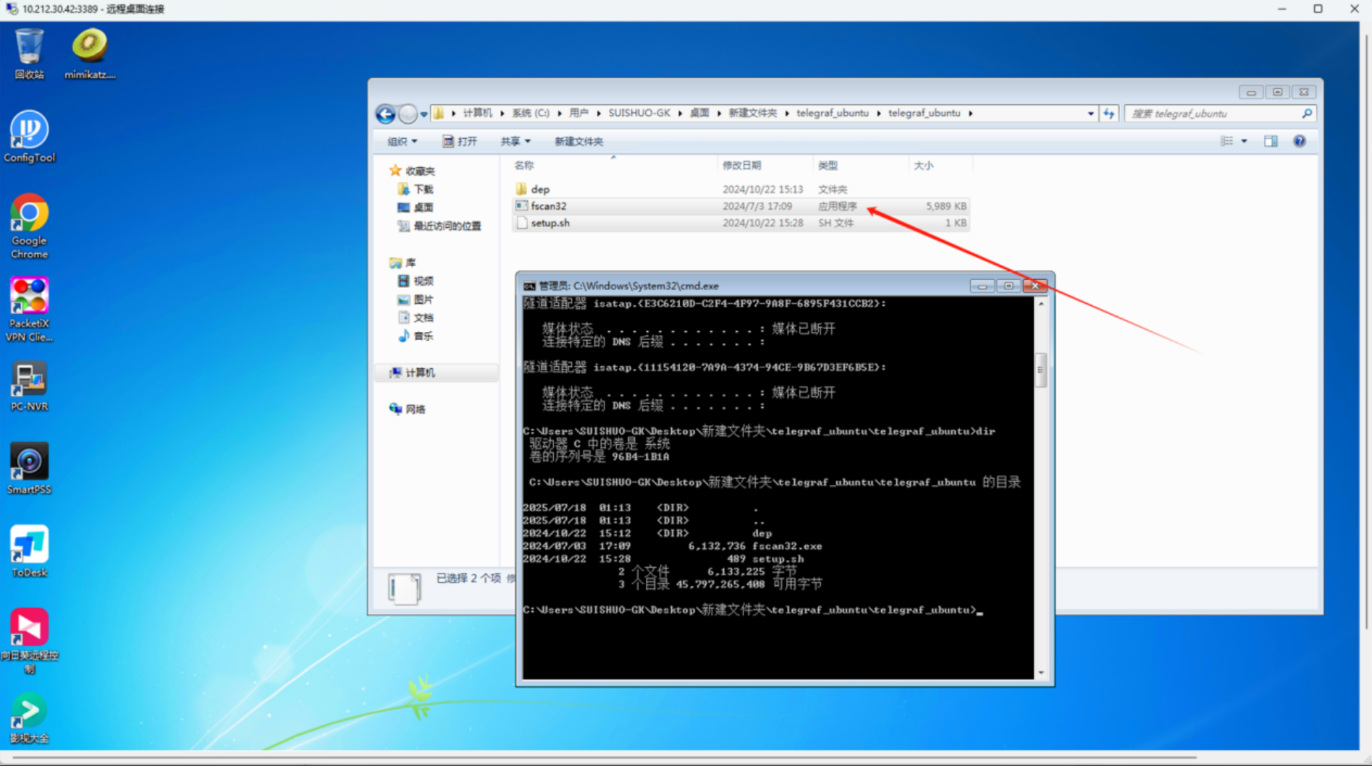Toggle the preview pane button
Screen dimensions: 1372x766
click(1271, 141)
